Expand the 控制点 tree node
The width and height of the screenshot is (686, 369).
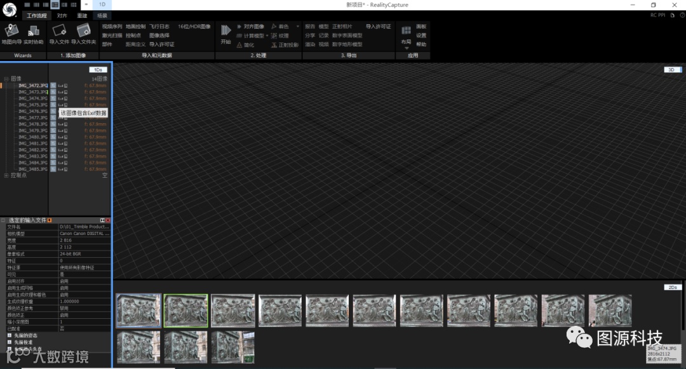(6, 175)
